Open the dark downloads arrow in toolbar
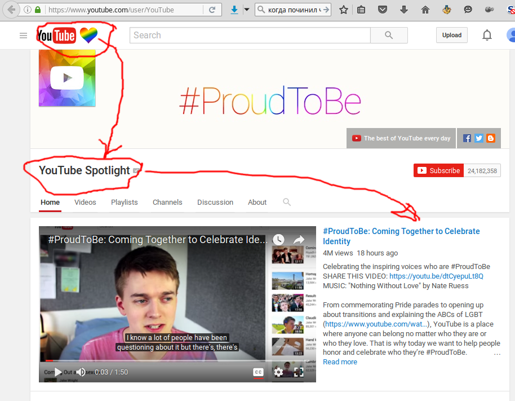The width and height of the screenshot is (515, 401). click(x=404, y=10)
